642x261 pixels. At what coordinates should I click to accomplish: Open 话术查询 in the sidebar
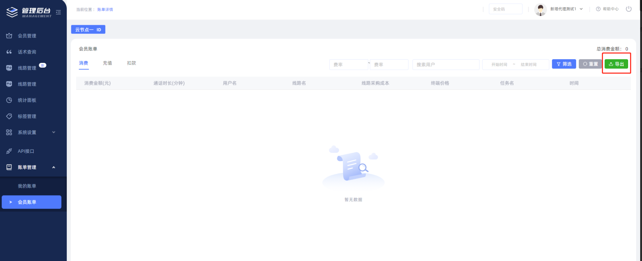coord(27,52)
